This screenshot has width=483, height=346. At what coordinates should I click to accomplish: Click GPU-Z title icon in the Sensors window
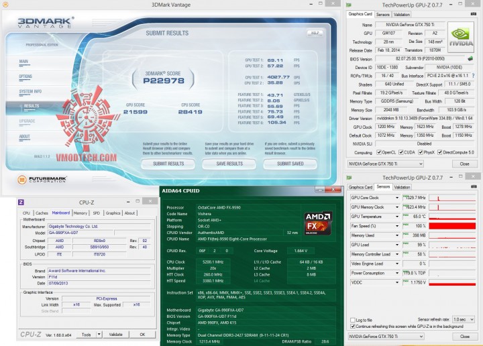pyautogui.click(x=349, y=178)
